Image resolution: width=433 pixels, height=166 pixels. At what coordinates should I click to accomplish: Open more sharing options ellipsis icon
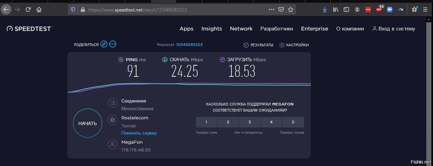point(113,44)
